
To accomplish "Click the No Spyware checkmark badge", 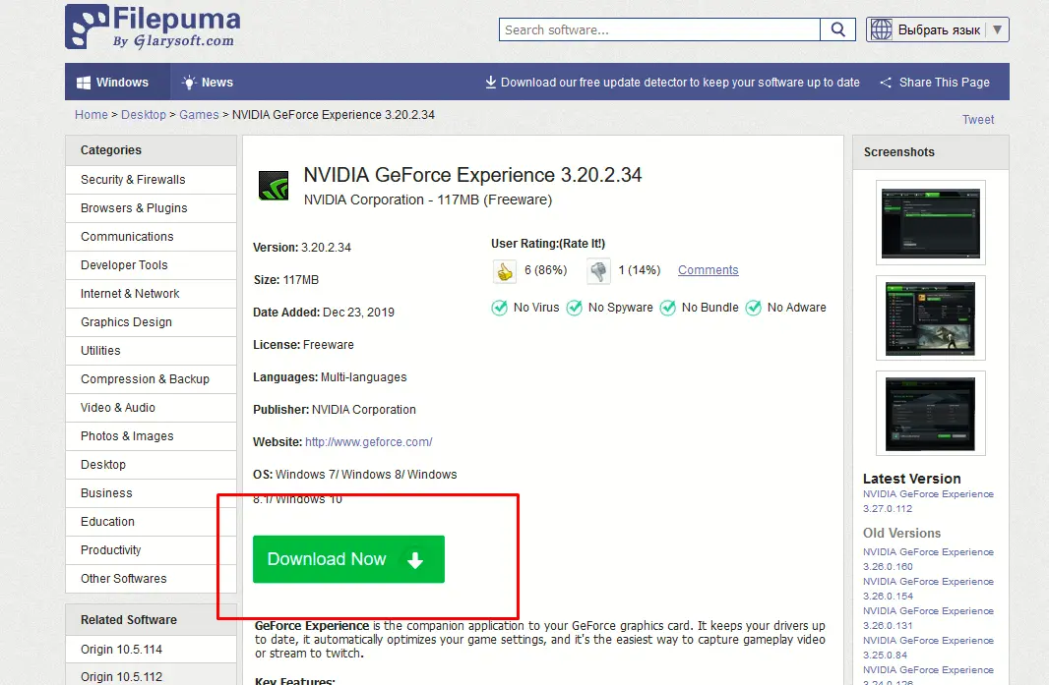I will pyautogui.click(x=574, y=308).
